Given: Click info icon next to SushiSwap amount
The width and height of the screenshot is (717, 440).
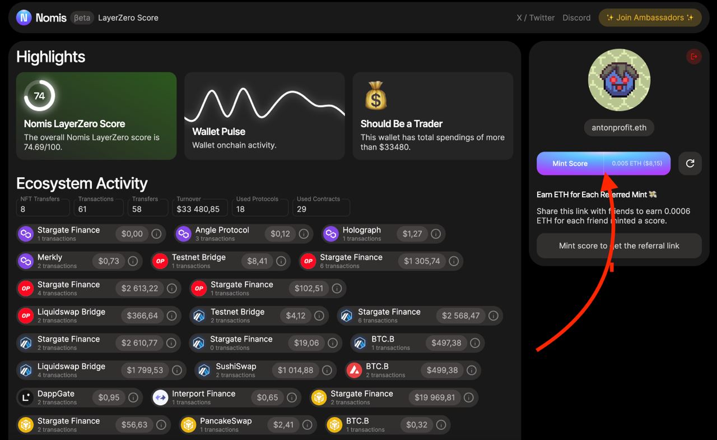Looking at the screenshot, I should (326, 370).
